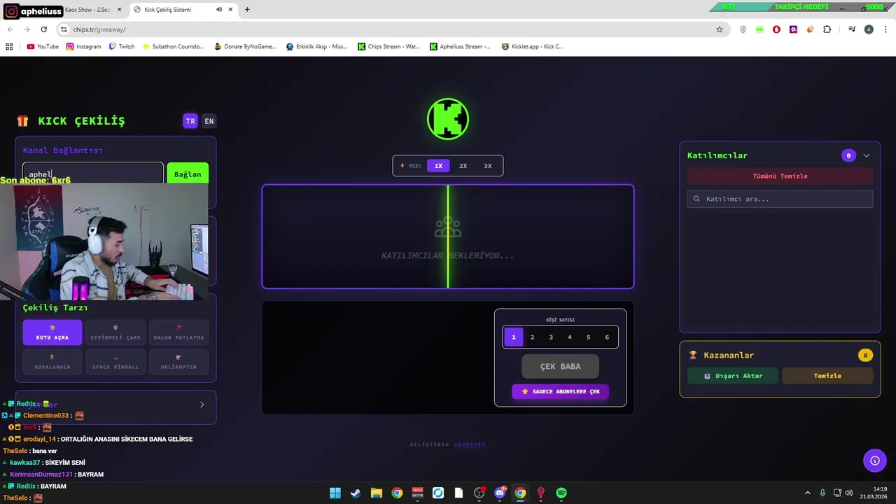The width and height of the screenshot is (896, 504).
Task: Switch language to EN
Action: click(209, 121)
